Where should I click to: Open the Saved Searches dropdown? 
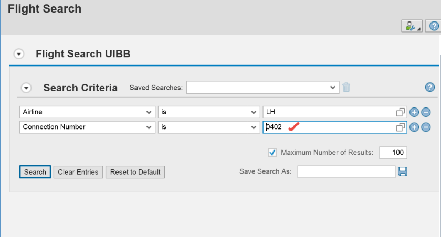[x=332, y=88]
